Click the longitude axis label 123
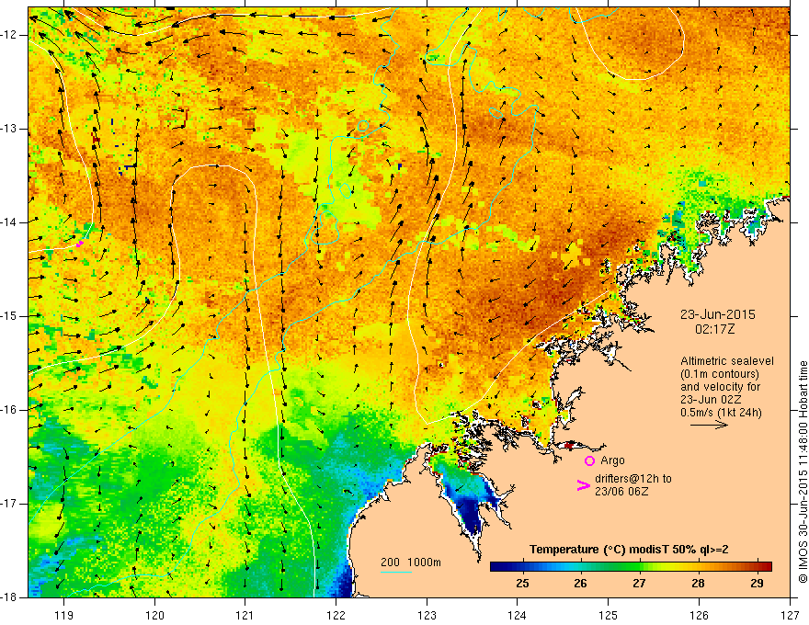809x625 pixels. click(427, 615)
